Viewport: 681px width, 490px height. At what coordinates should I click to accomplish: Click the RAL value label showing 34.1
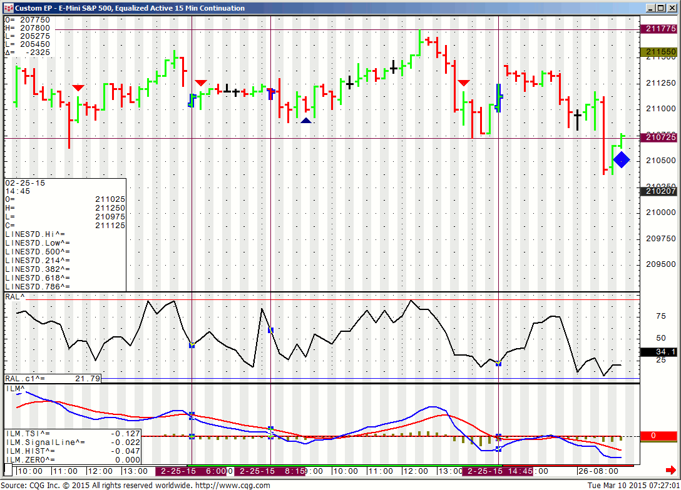(659, 352)
